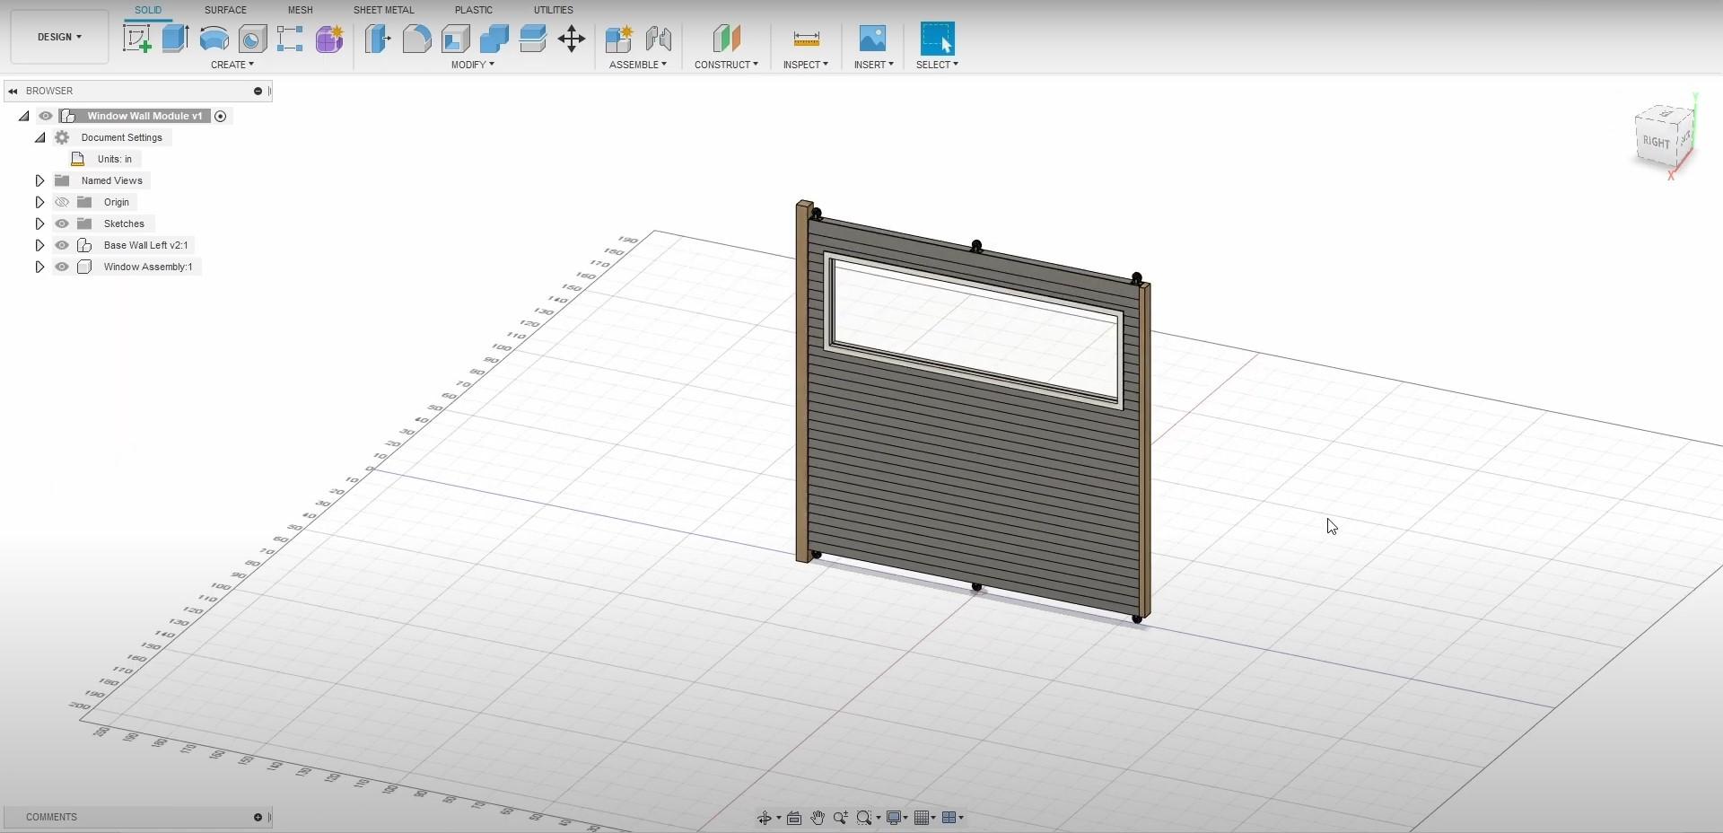
Task: Show the hidden Origin folder
Action: click(x=62, y=202)
